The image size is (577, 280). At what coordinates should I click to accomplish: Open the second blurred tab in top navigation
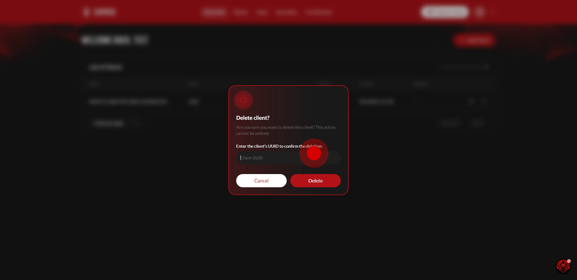point(241,12)
